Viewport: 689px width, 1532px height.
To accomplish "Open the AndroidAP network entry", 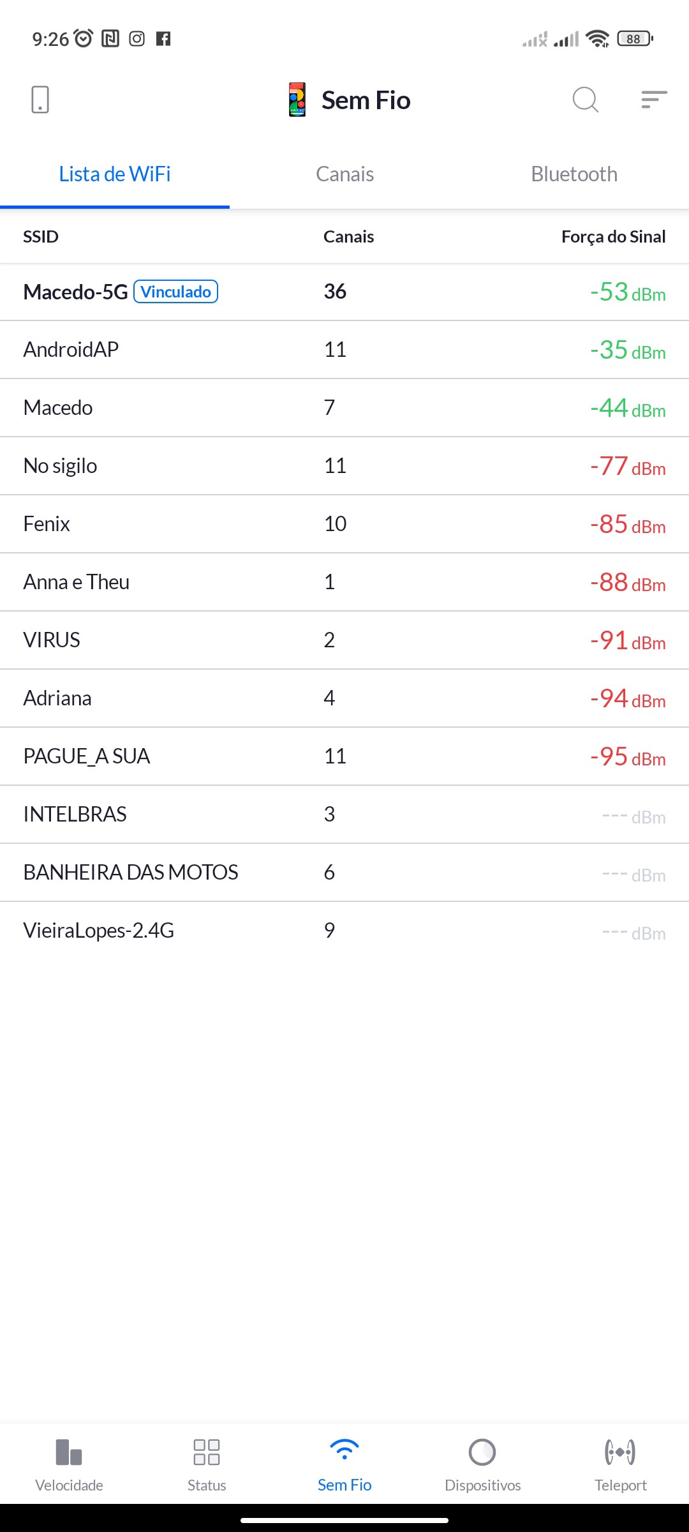I will pyautogui.click(x=71, y=350).
